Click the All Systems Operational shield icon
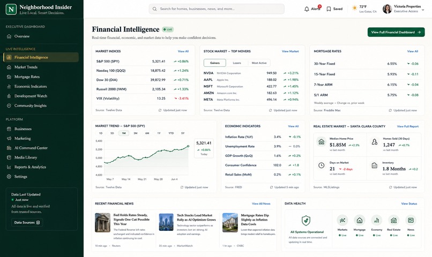Screen dimensions: 432x257 coord(306,221)
